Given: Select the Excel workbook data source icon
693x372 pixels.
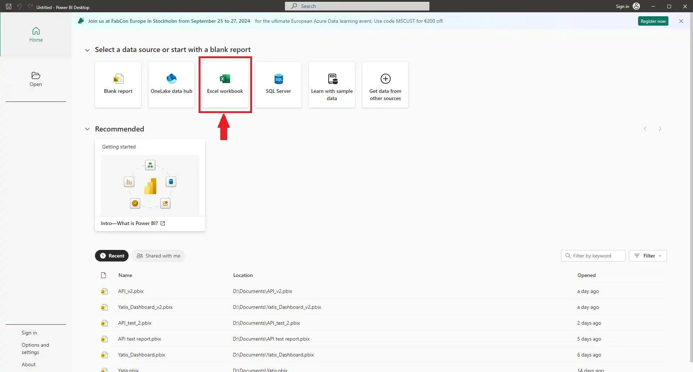Looking at the screenshot, I should coord(225,84).
